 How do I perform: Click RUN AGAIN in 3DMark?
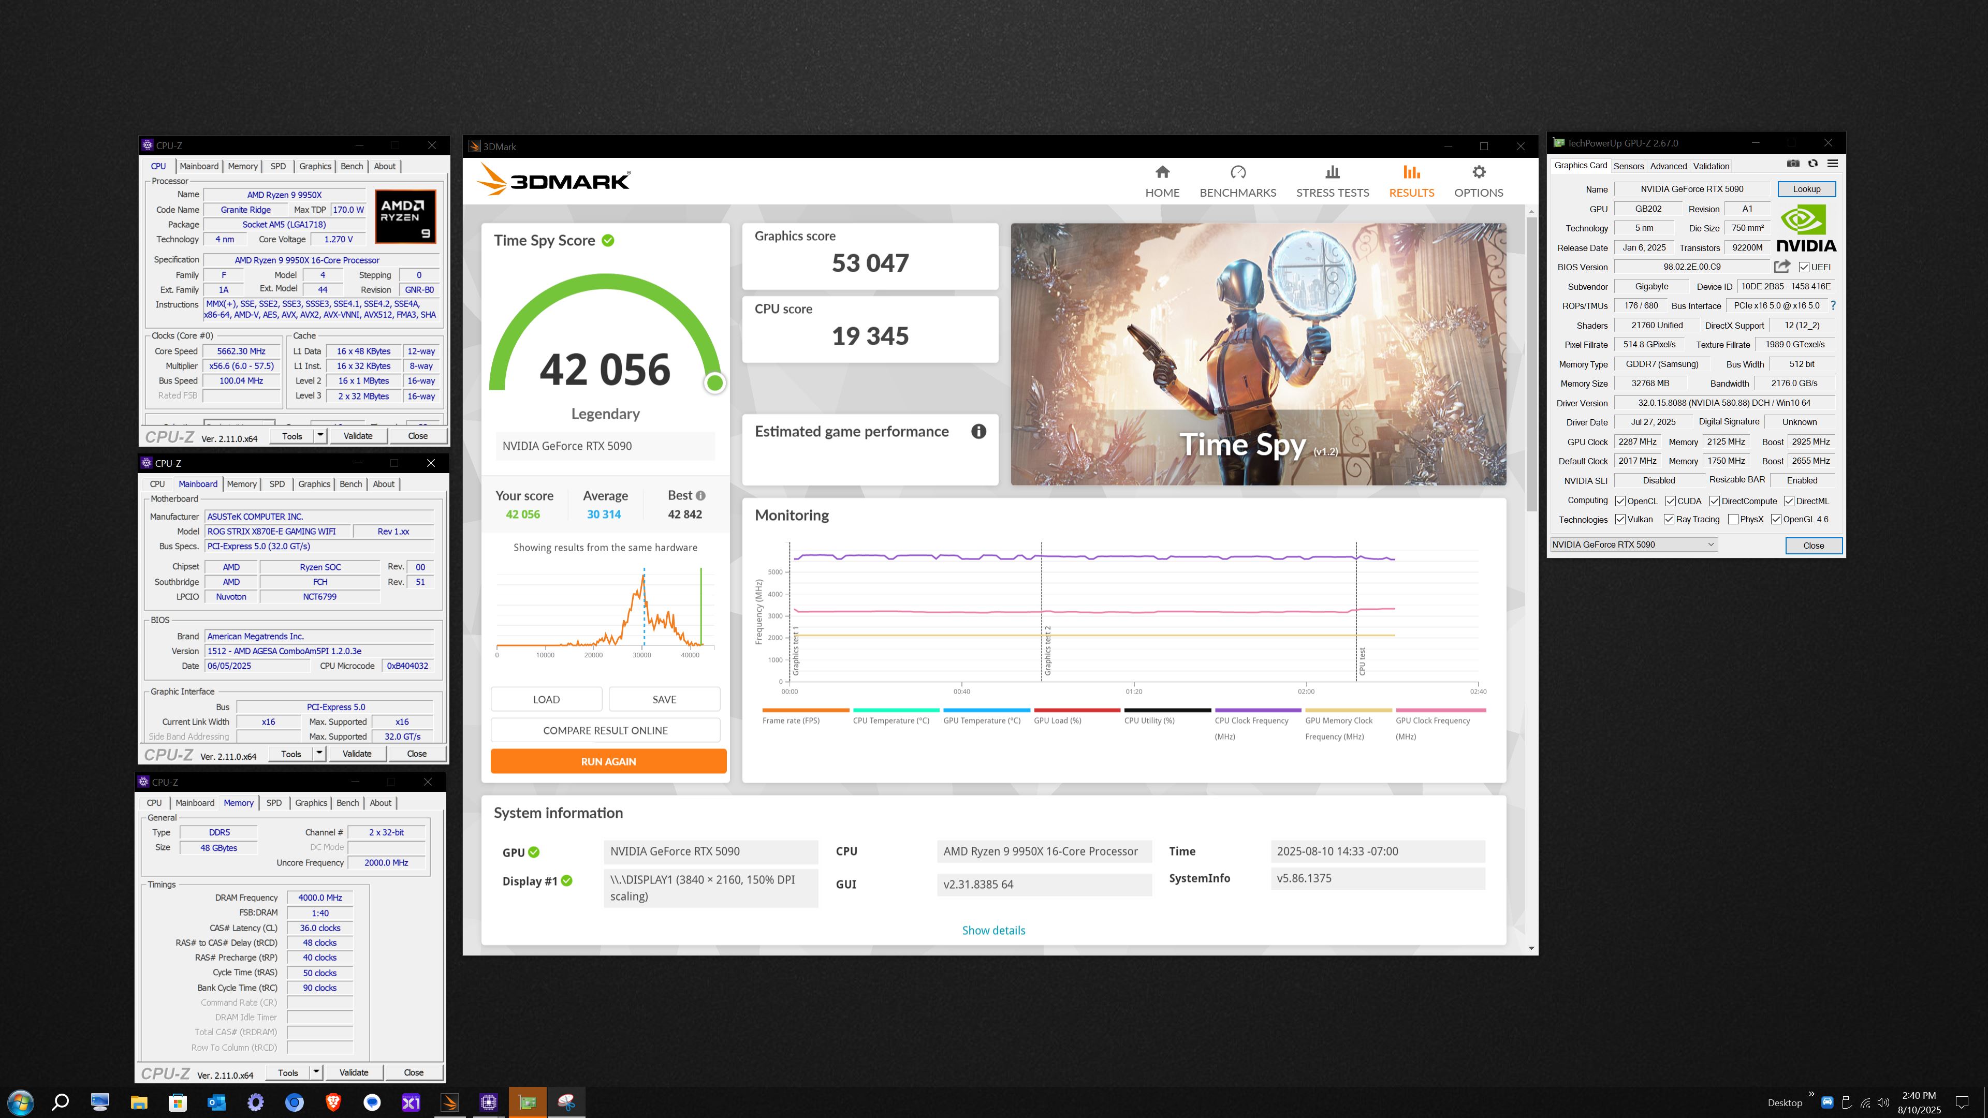pos(608,761)
